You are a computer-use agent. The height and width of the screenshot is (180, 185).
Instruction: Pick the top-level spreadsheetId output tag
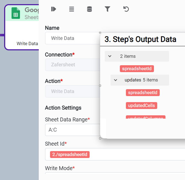pos(137,69)
